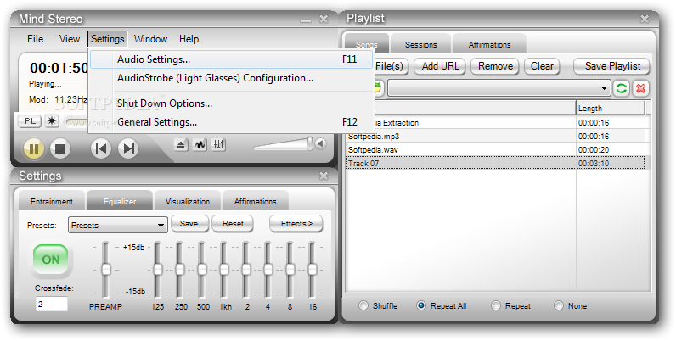Screen dimensions: 676x341
Task: Click the Crossfade input field
Action: [x=52, y=304]
